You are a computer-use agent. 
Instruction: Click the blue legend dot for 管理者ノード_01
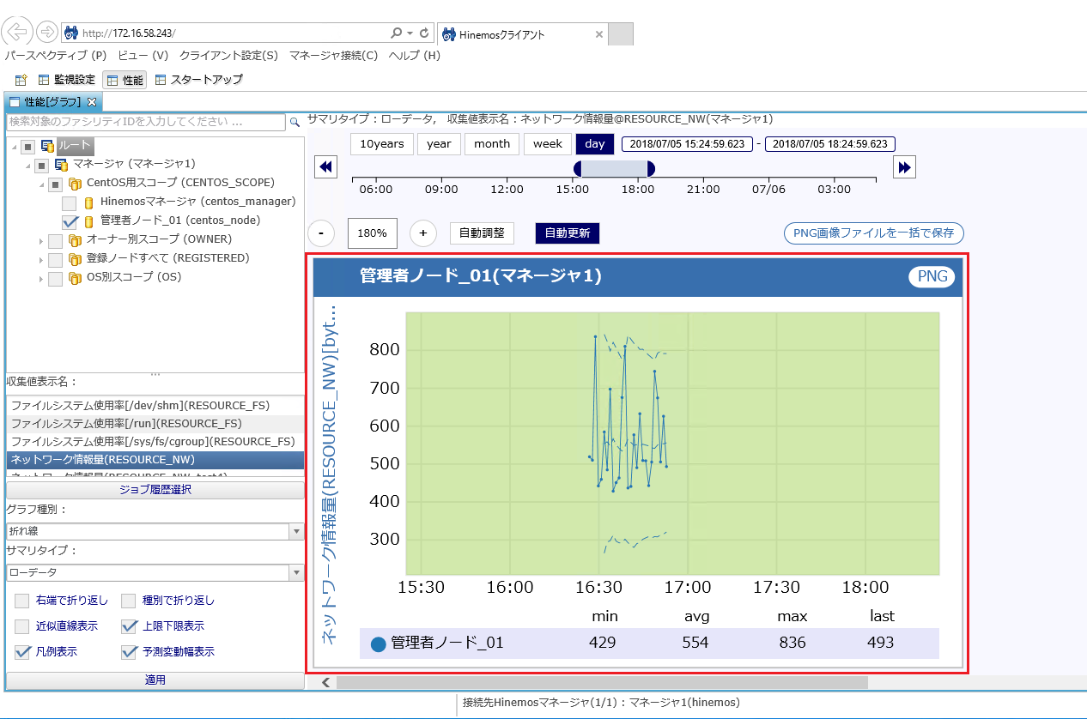pos(378,643)
